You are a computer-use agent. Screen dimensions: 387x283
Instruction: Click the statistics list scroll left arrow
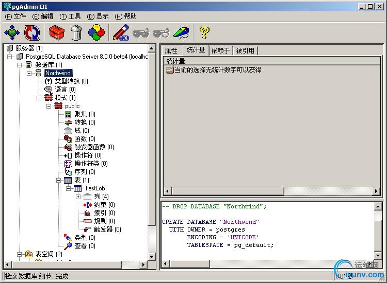coord(168,191)
